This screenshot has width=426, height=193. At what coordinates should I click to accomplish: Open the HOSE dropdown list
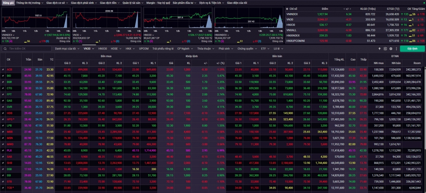pyautogui.click(x=116, y=49)
